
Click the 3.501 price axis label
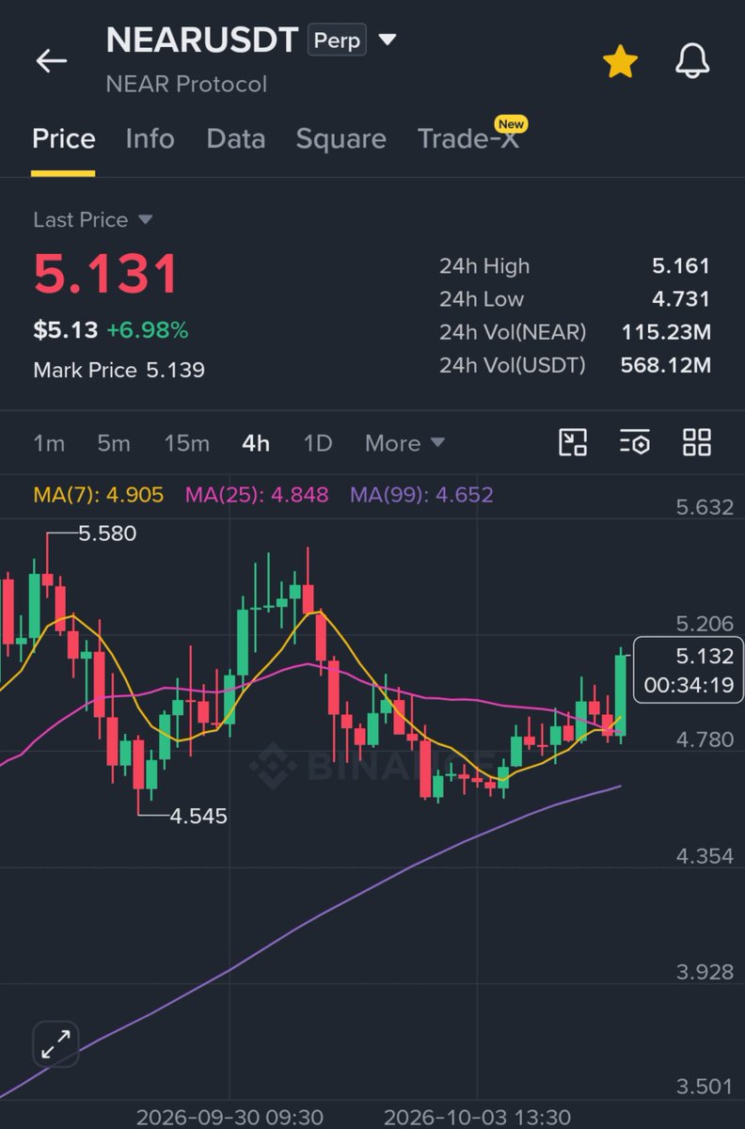705,1088
